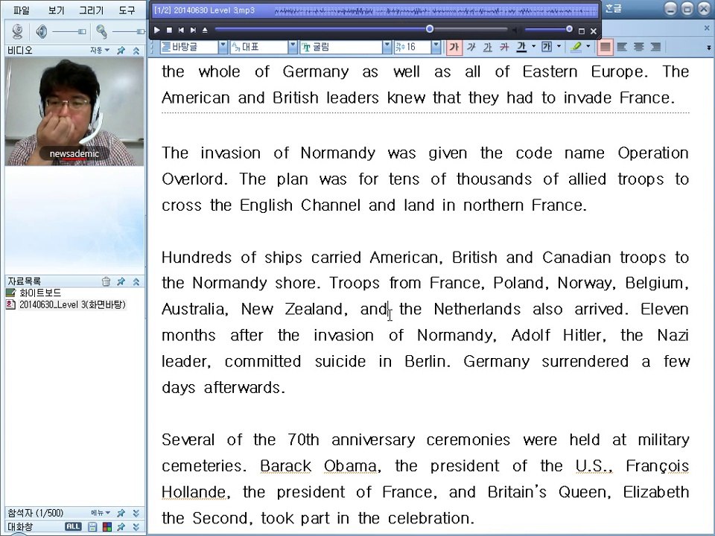This screenshot has width=715, height=536.
Task: Mute the speaker icon in the toolbar
Action: pos(42,31)
